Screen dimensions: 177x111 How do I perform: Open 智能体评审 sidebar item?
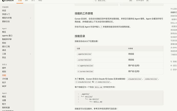click(x=7, y=39)
